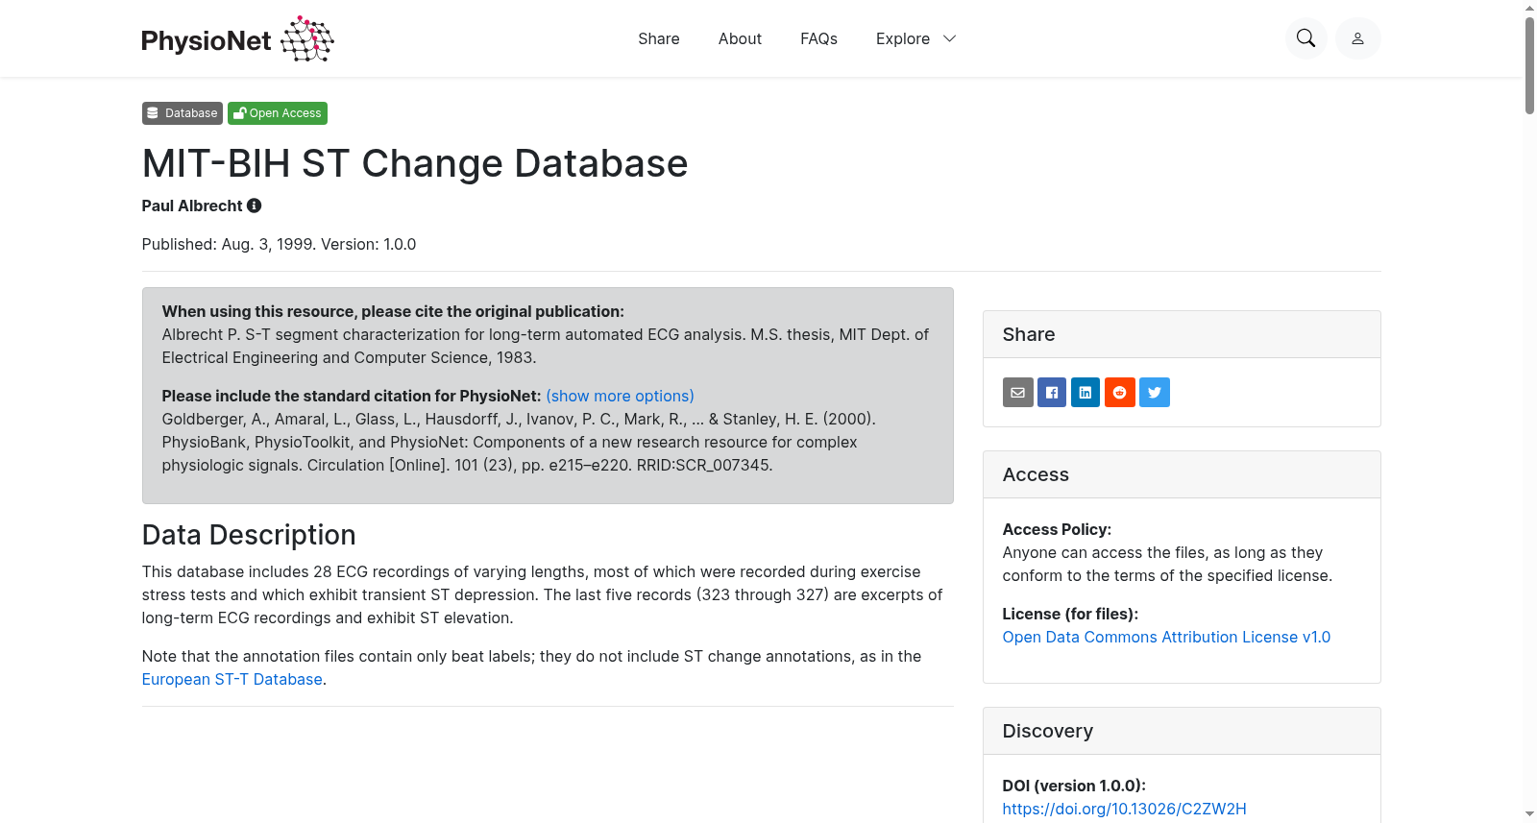
Task: Share via email icon
Action: pyautogui.click(x=1018, y=392)
